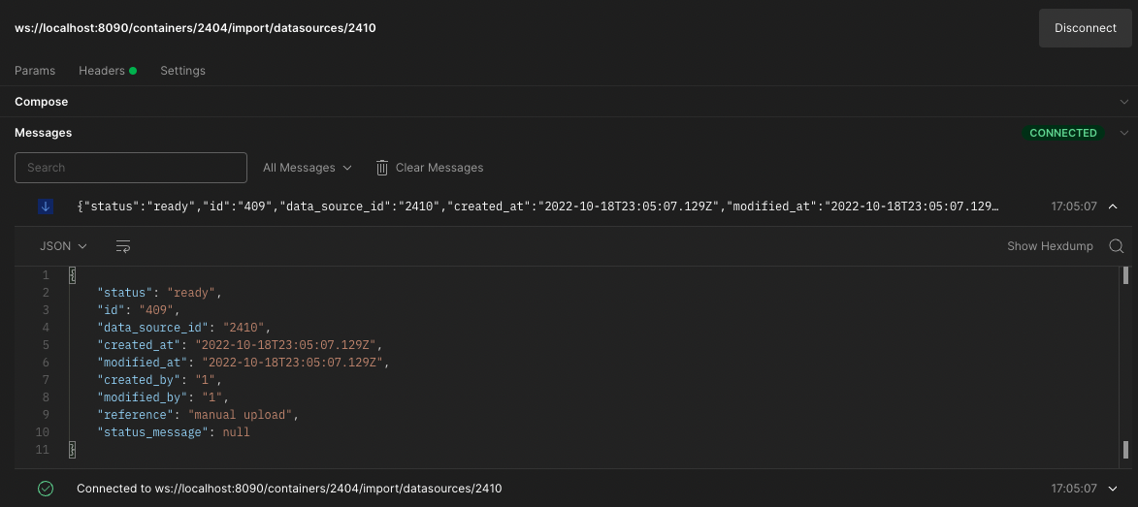Screen dimensions: 1138x507
Task: Collapse the expanded 17:05:07 JSON message
Action: pyautogui.click(x=1112, y=206)
